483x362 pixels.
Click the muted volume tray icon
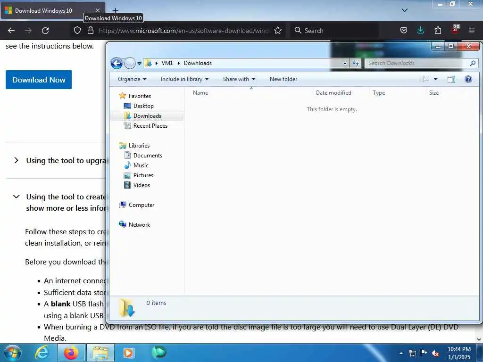(435, 353)
